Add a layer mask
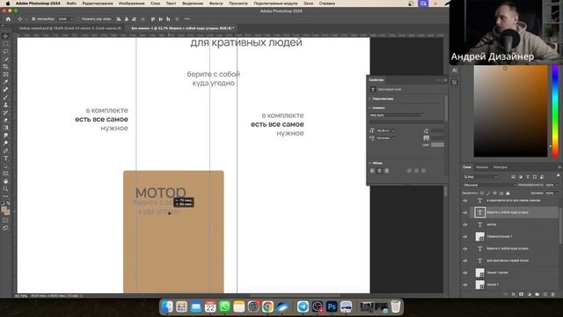 [x=522, y=294]
